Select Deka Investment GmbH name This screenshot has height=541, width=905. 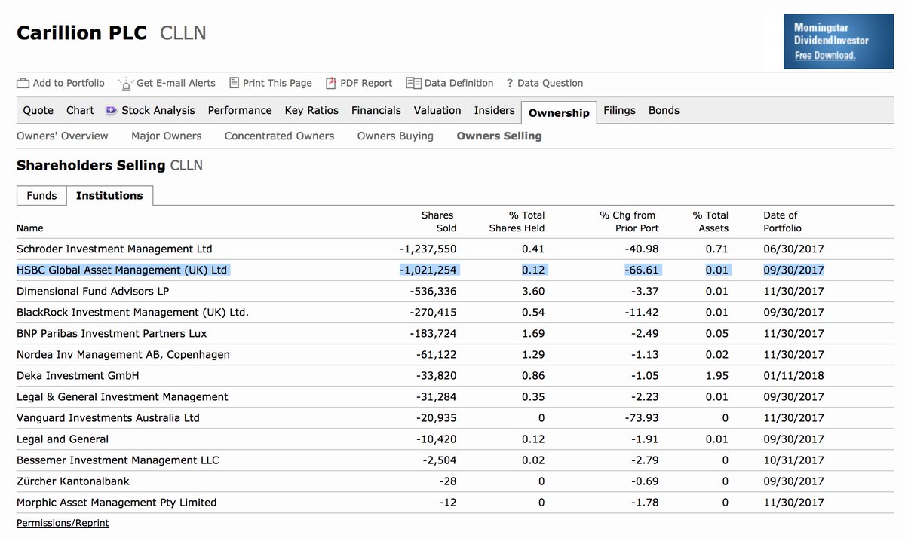(x=78, y=375)
